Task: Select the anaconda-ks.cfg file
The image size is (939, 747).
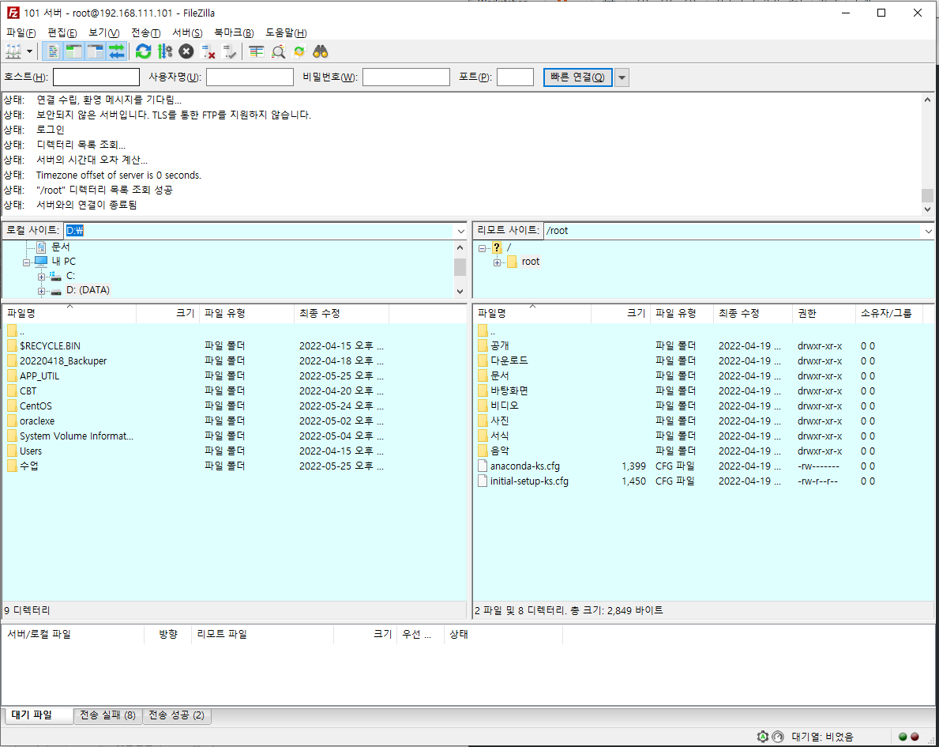Action: coord(524,466)
